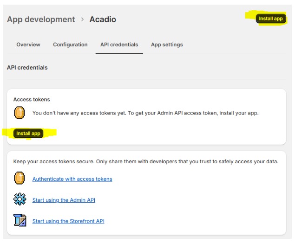The width and height of the screenshot is (295, 243).
Task: Open Authenticate with access tokens link
Action: point(72,179)
